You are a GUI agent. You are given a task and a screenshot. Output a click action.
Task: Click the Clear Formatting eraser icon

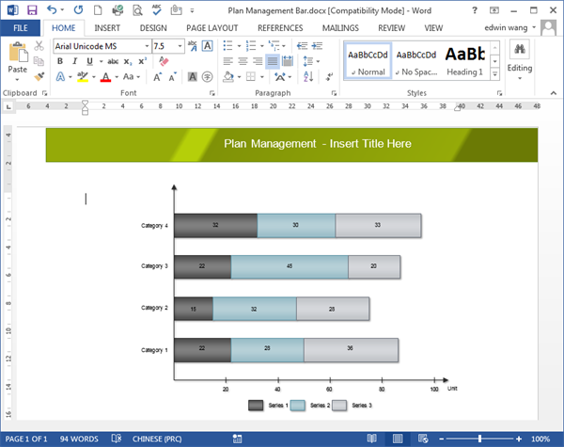point(164,60)
